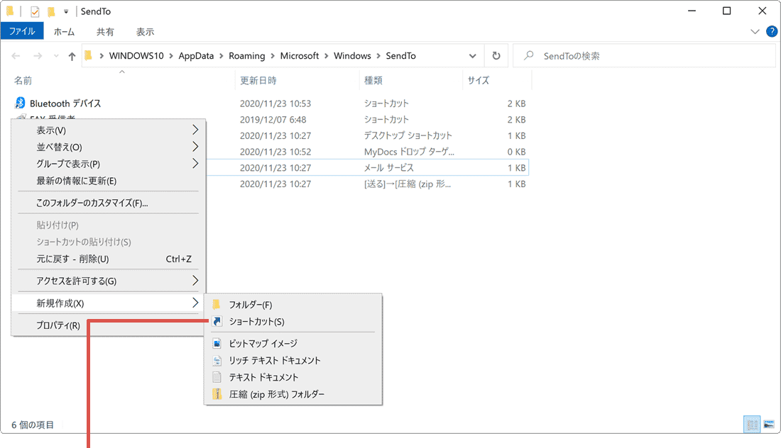Image resolution: width=781 pixels, height=448 pixels.
Task: Click the Roaming segment in the address path
Action: tap(246, 56)
